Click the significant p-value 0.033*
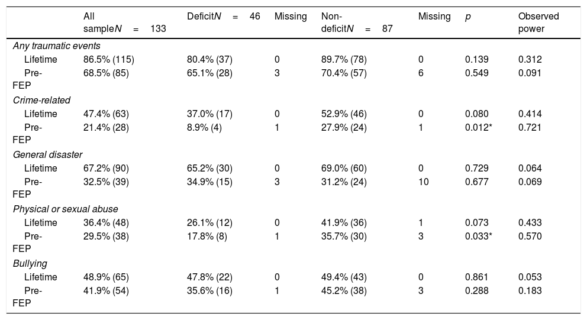Viewport: 587px width, 320px height. [x=480, y=237]
